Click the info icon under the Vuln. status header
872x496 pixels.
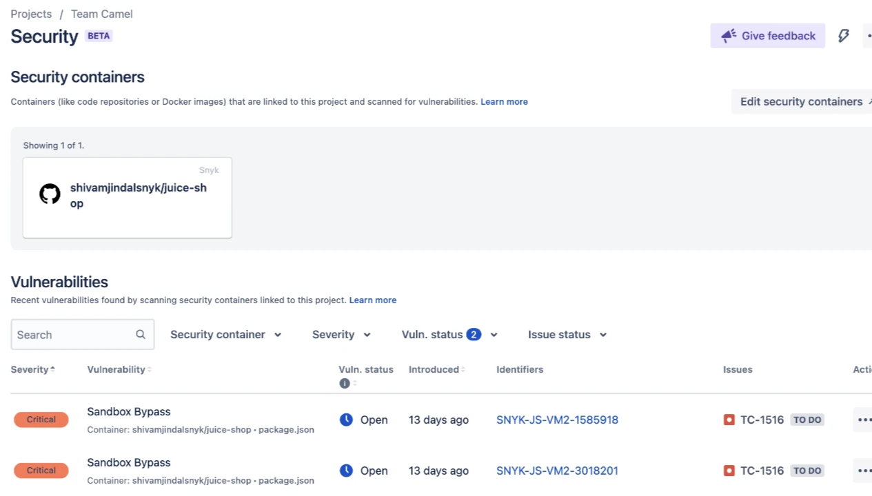coord(345,384)
